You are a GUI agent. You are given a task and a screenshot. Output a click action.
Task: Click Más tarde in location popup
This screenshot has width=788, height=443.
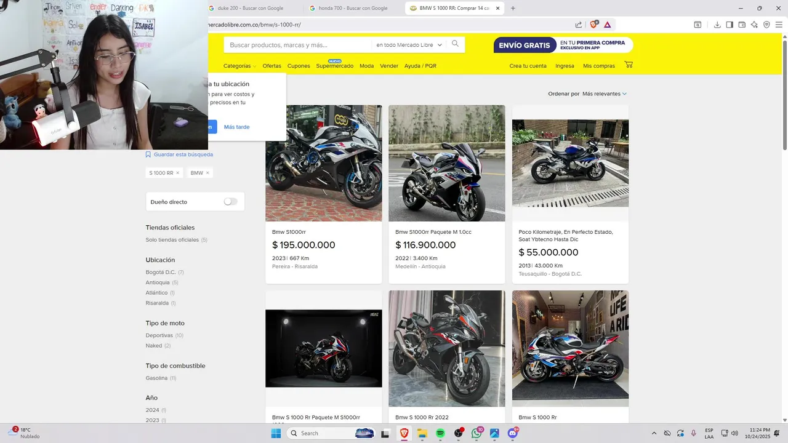point(236,127)
